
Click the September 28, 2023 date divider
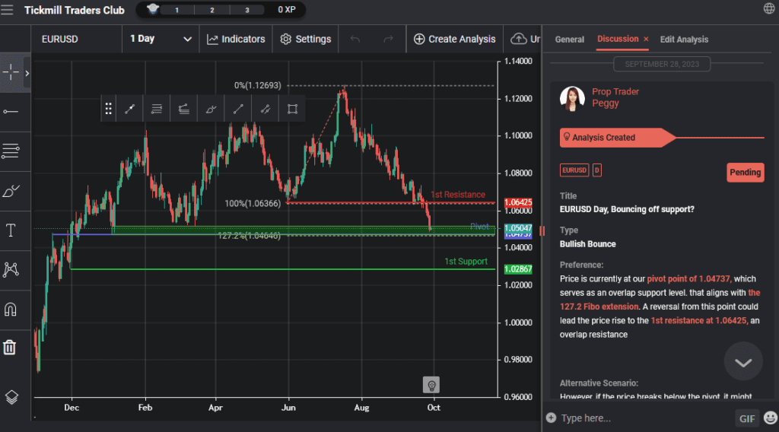tap(662, 64)
